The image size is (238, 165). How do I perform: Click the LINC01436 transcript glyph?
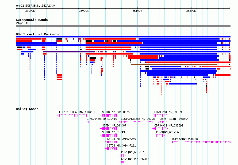click(x=89, y=122)
